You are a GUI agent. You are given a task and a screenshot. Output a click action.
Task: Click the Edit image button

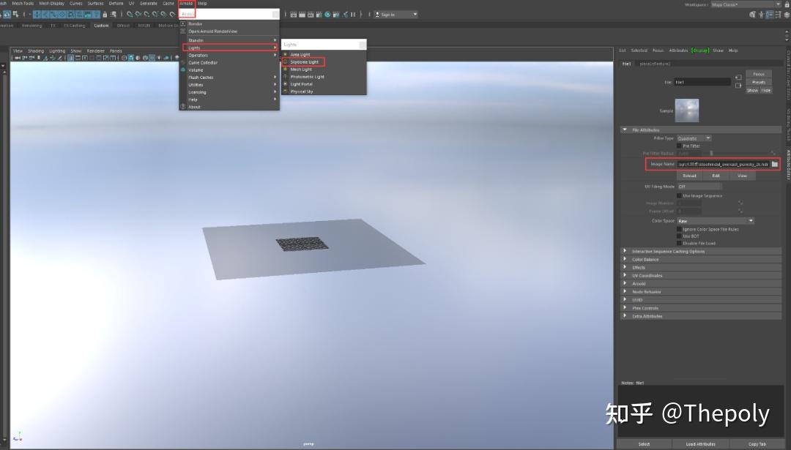click(x=716, y=176)
